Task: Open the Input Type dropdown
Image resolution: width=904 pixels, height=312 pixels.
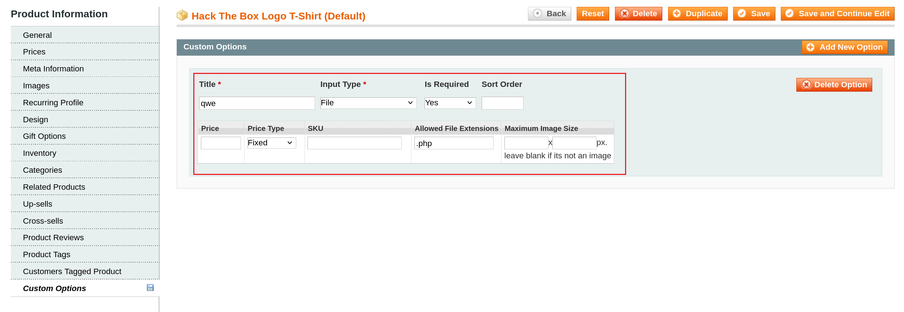Action: tap(369, 103)
